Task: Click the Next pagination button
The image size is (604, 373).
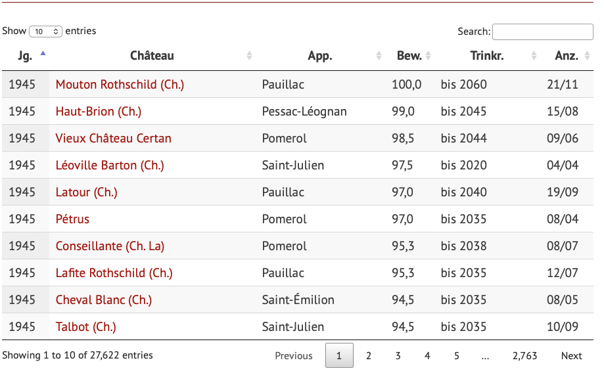Action: click(x=571, y=356)
